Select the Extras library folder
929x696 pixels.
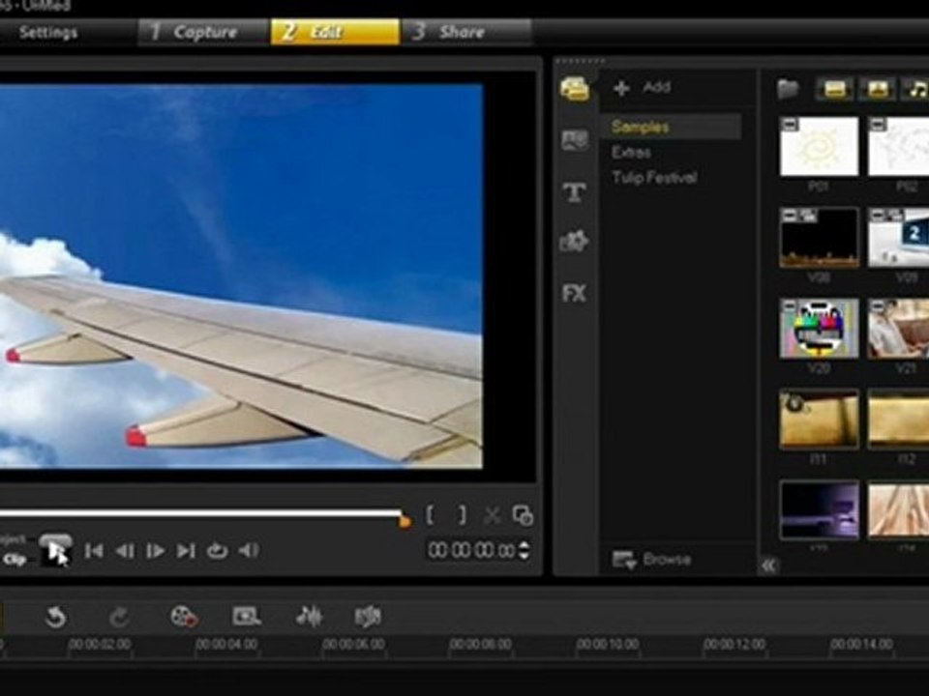(x=632, y=152)
